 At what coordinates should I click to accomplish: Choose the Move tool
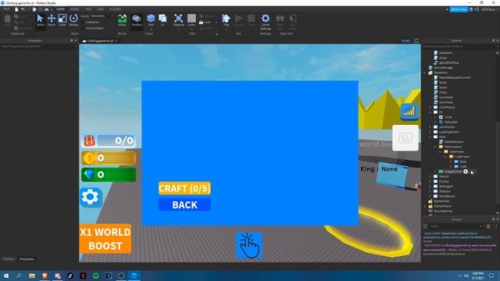[52, 20]
